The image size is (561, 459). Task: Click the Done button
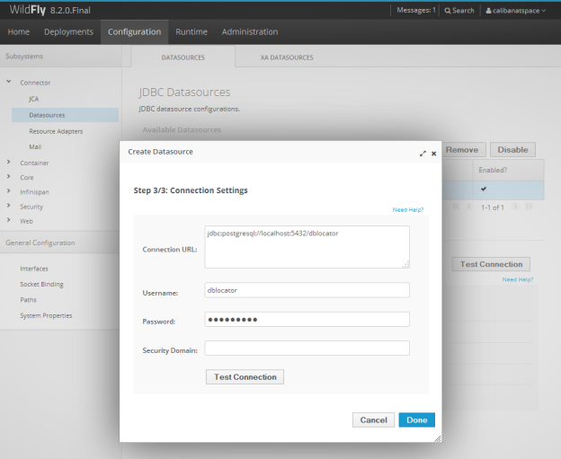tap(416, 419)
